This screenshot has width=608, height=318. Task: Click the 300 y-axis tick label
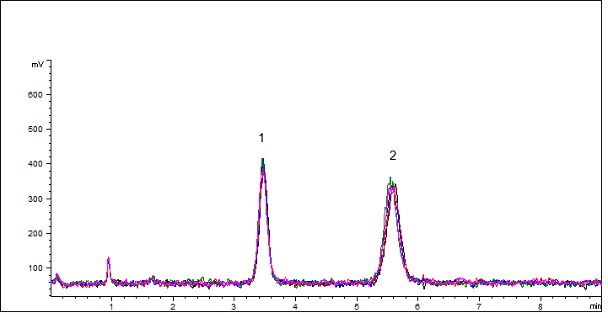(x=35, y=199)
